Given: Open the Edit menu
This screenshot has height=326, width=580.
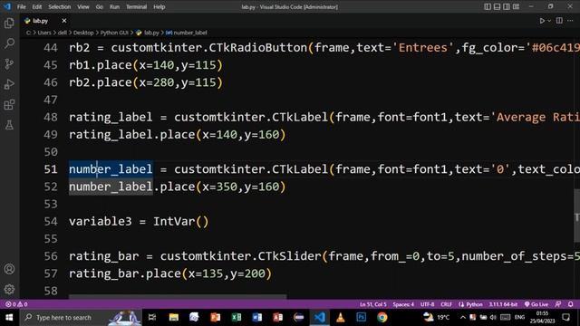Looking at the screenshot, I should click(36, 6).
